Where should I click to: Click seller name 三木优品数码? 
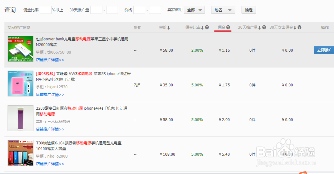coord(58,122)
